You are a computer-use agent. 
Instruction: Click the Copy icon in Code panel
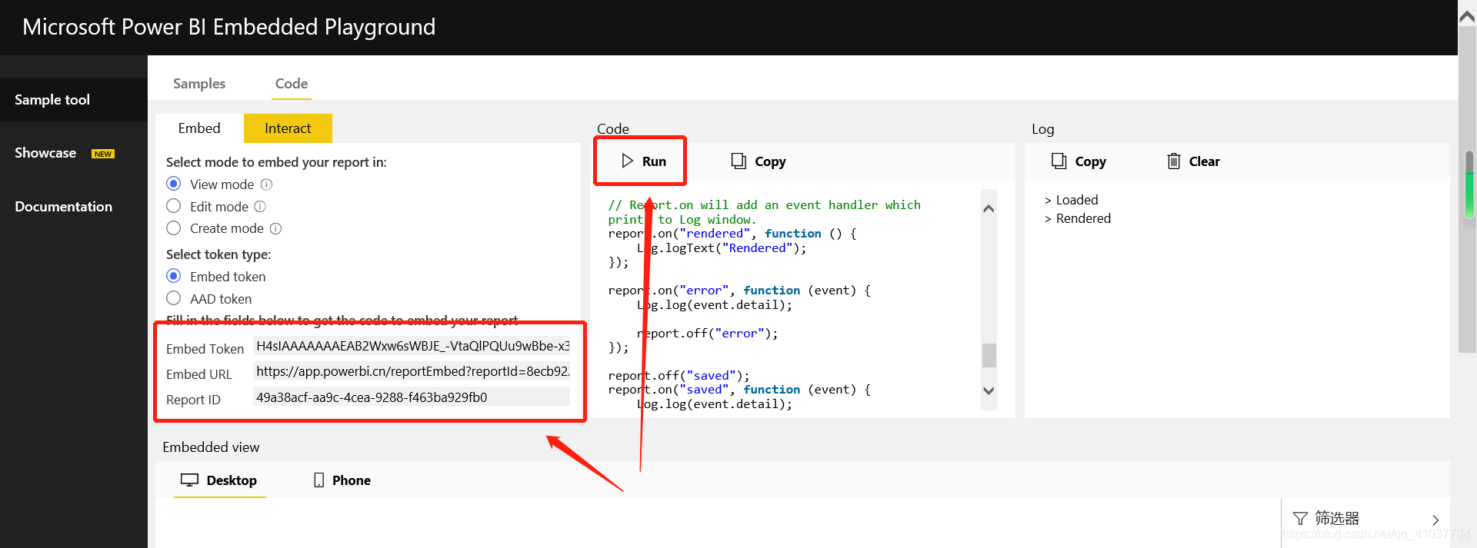[x=738, y=161]
